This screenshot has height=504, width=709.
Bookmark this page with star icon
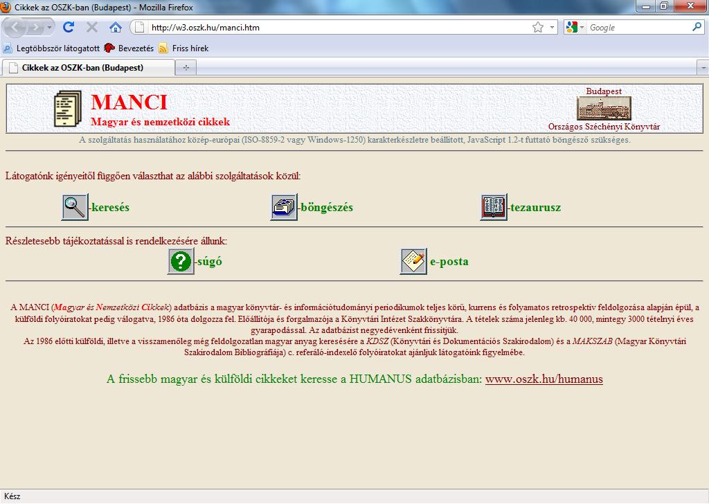point(537,28)
